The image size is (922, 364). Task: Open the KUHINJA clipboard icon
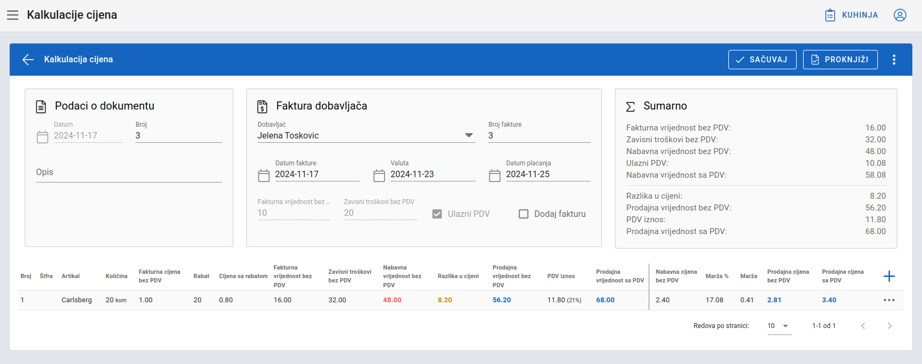coord(830,15)
